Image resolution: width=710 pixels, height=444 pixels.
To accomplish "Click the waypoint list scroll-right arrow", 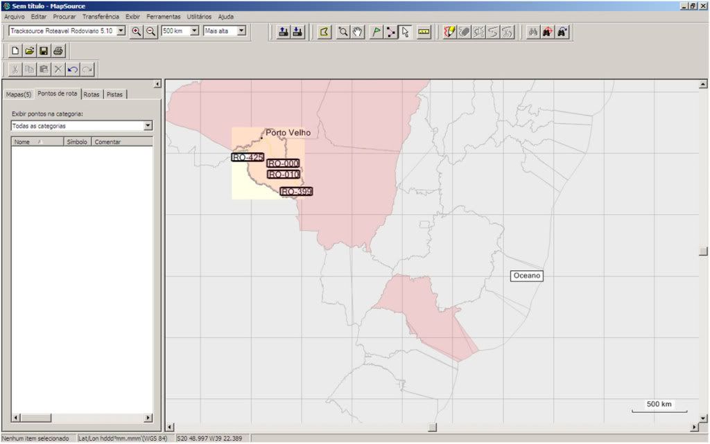I will (x=148, y=418).
